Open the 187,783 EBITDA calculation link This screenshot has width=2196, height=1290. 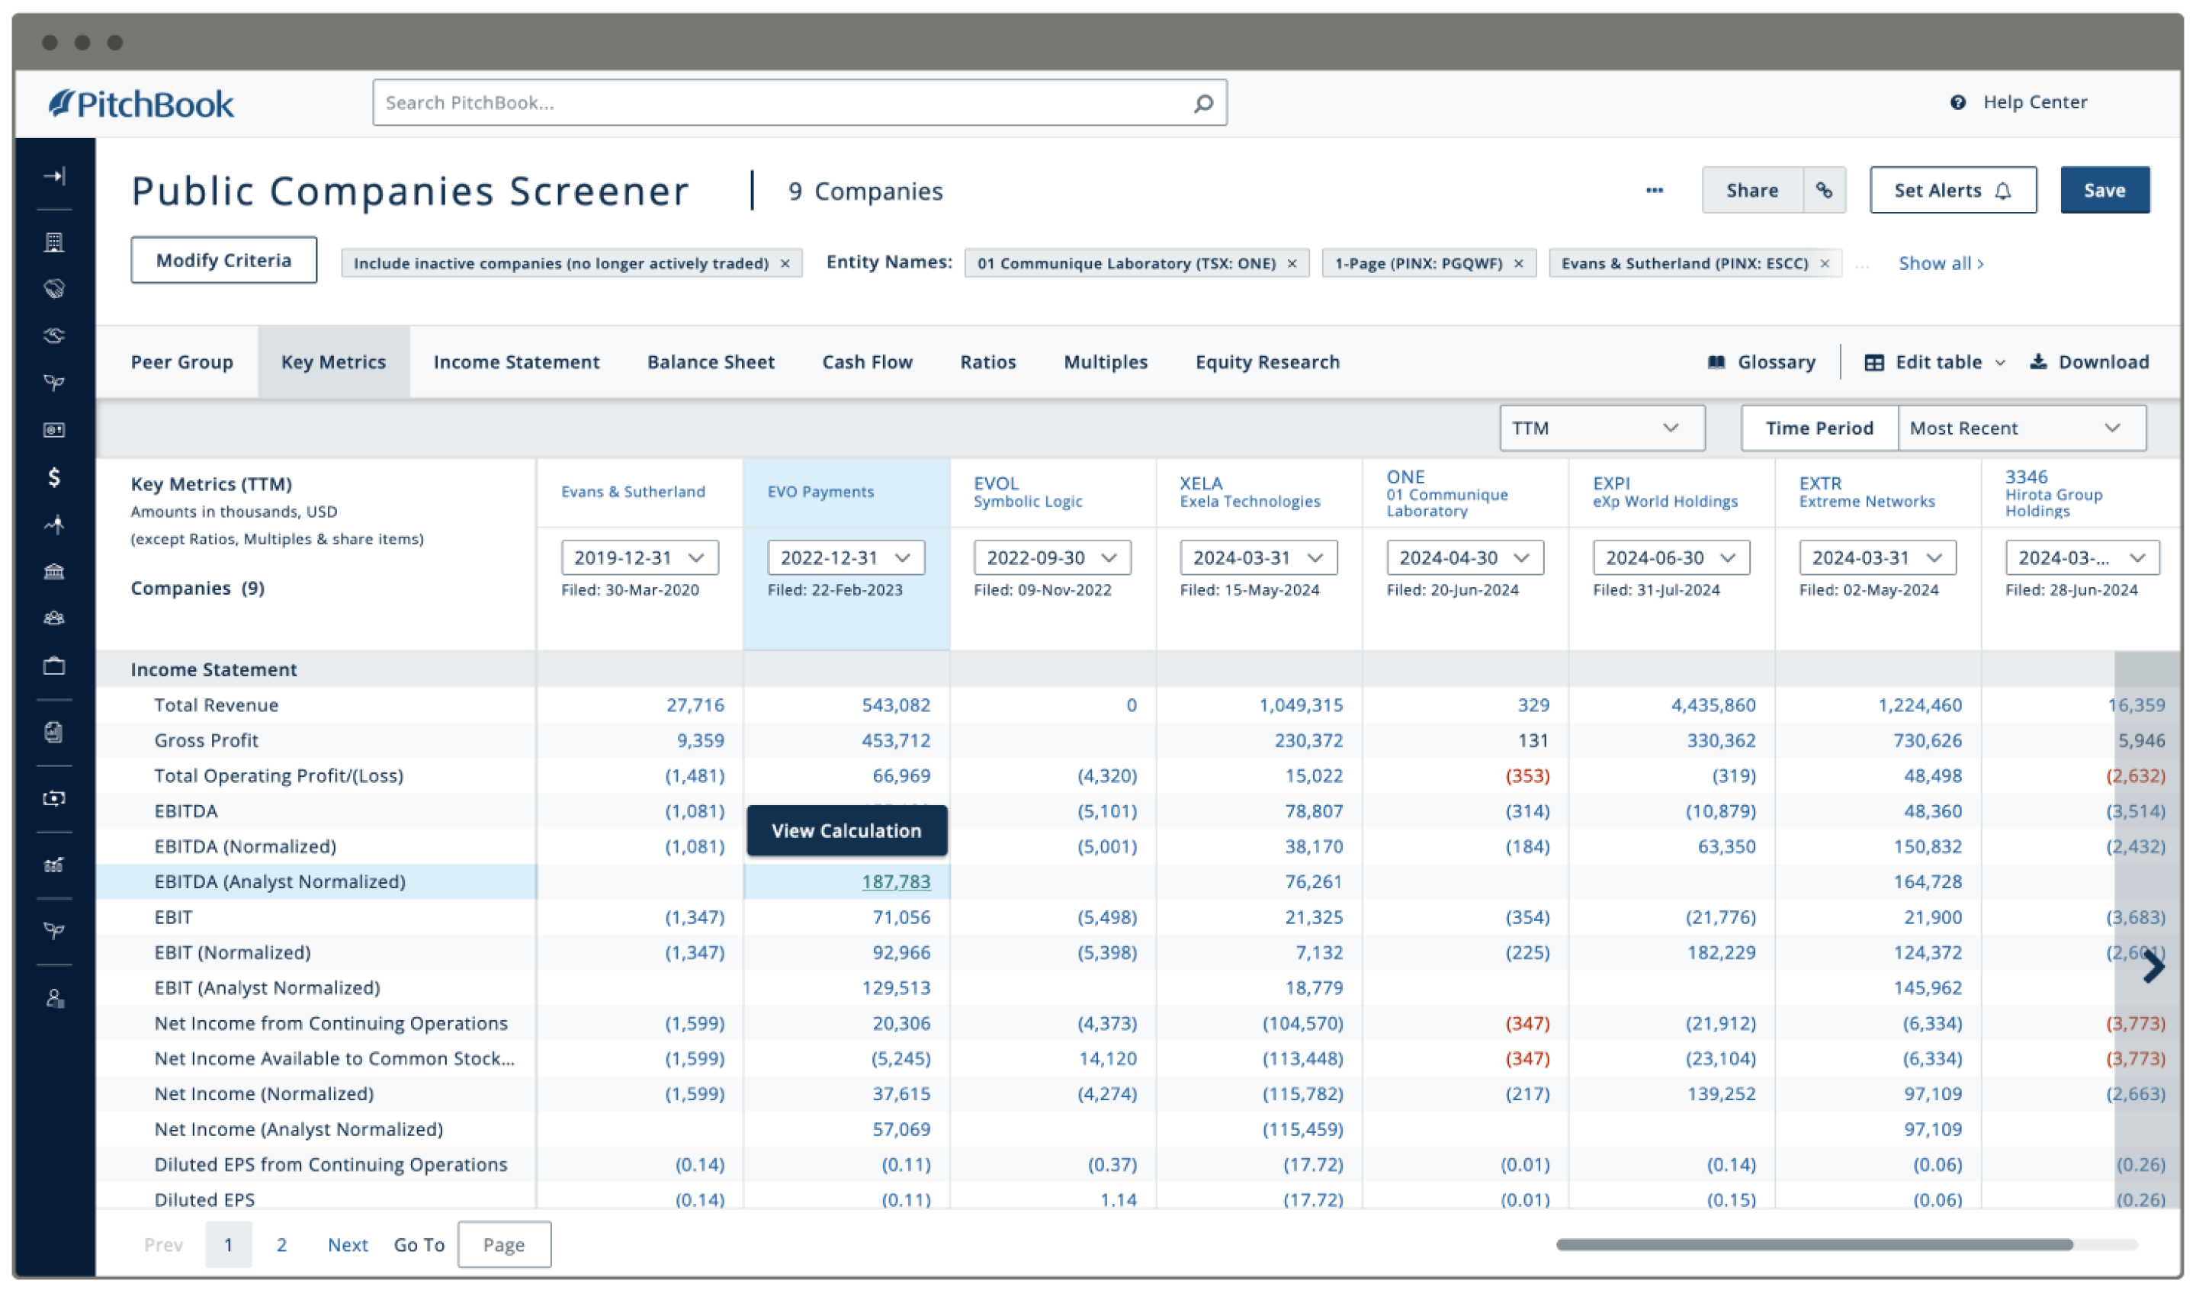point(897,881)
